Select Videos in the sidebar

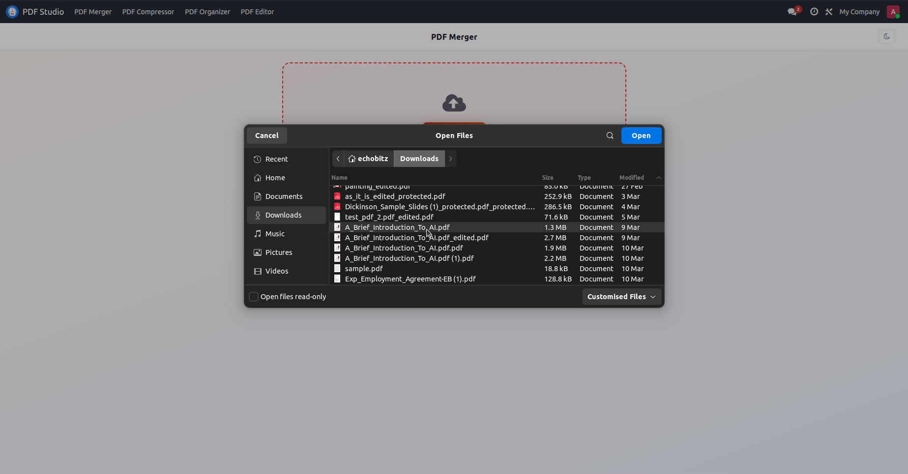(287, 271)
